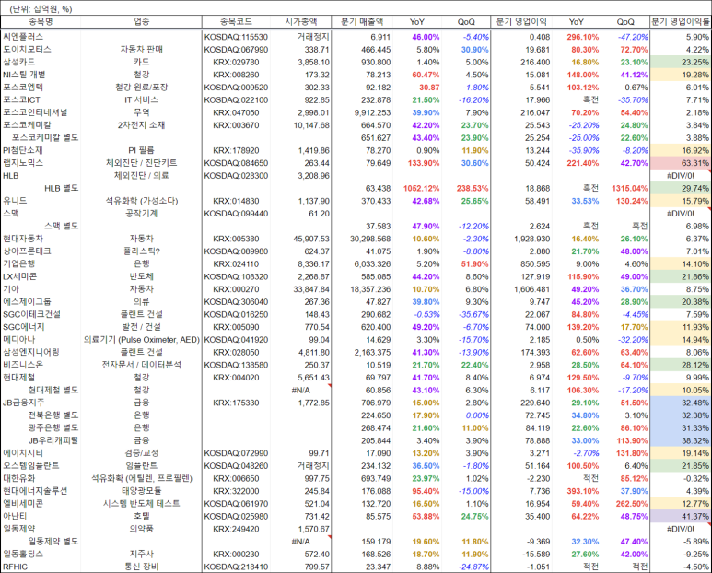Select the "JB금융지주" cell

[24, 403]
